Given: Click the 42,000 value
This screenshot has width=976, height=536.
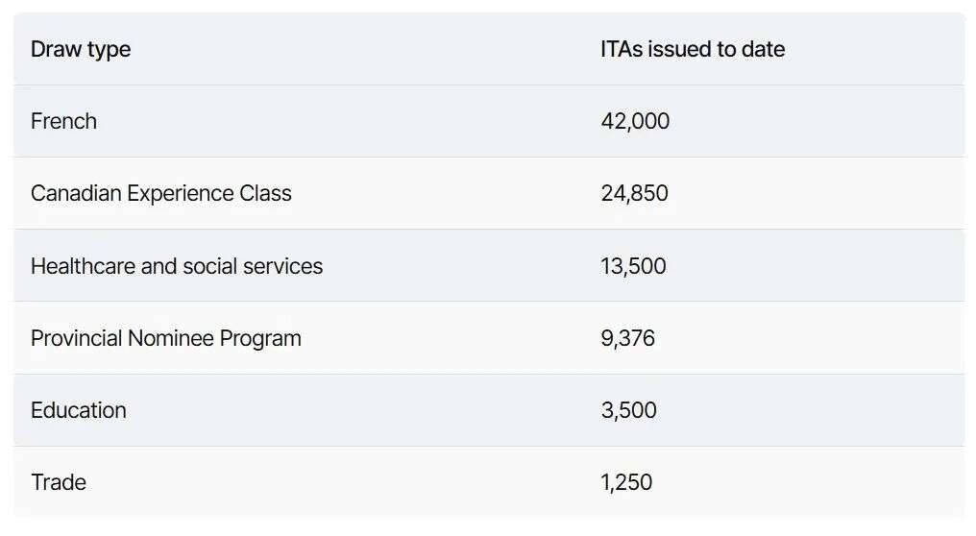Looking at the screenshot, I should 635,121.
